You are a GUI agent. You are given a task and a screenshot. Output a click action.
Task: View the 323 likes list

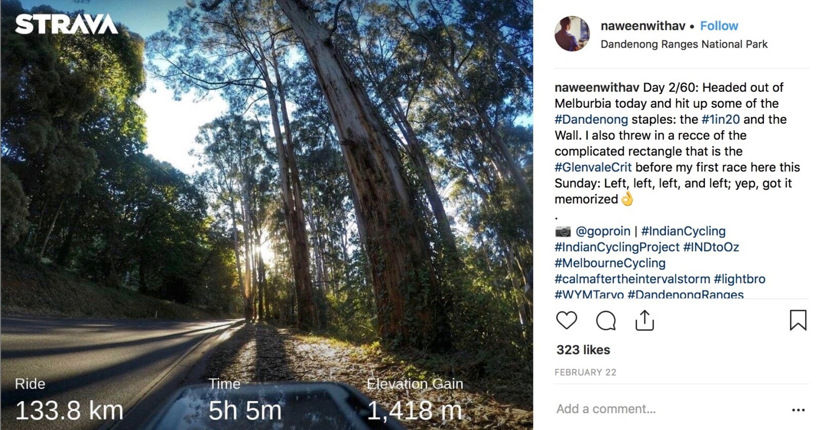pyautogui.click(x=583, y=350)
